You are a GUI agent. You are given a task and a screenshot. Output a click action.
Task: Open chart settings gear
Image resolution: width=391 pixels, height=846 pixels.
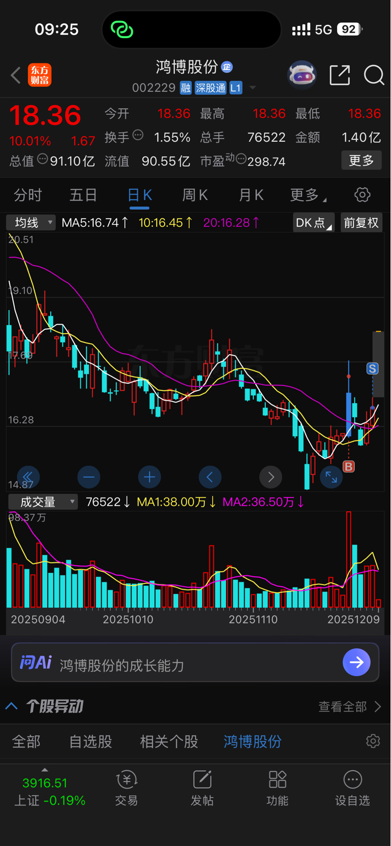(x=362, y=195)
